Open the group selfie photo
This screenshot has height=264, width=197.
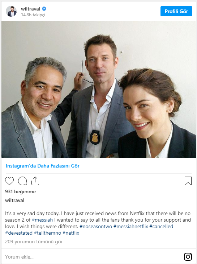tap(99, 90)
